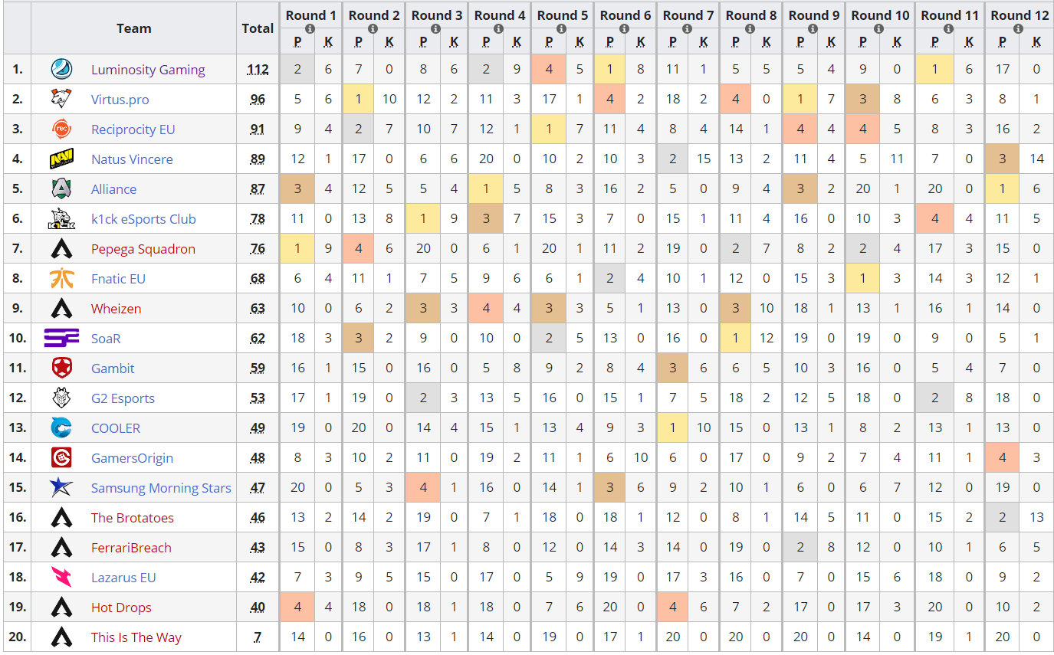Screen dimensions: 1054x655
Task: Click the Luminosity Gaming team logo
Action: coord(61,70)
